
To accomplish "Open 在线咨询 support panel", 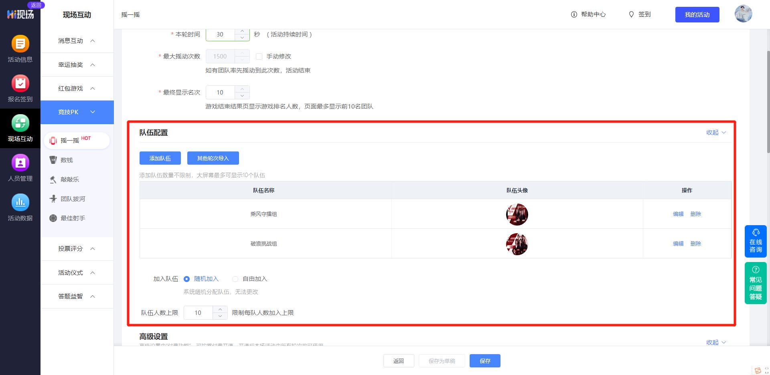I will (x=756, y=241).
